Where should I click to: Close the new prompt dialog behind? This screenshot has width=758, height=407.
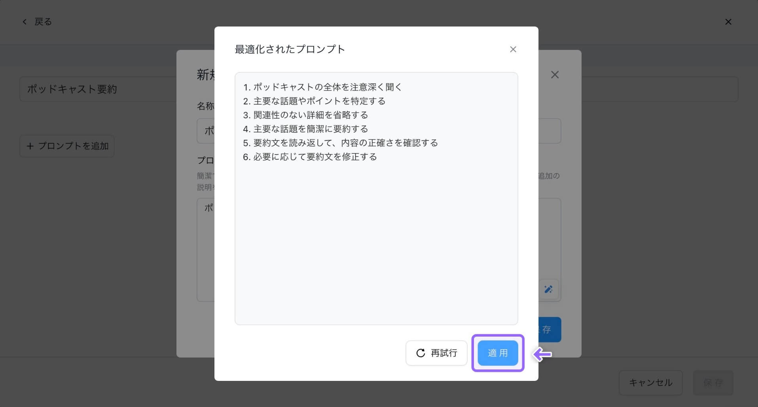click(x=555, y=75)
